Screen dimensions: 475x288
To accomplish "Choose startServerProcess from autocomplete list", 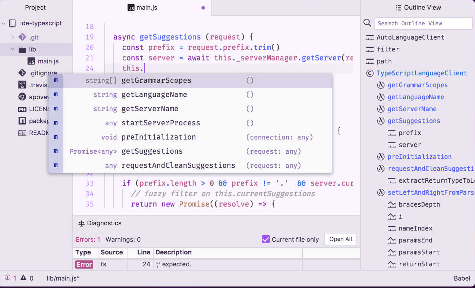I will pyautogui.click(x=190, y=123).
